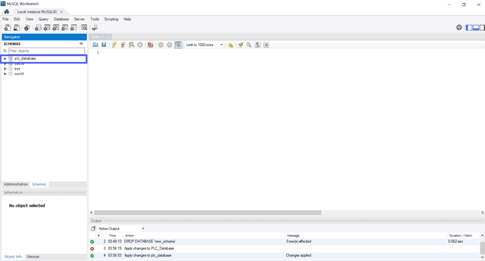Beautify query broom icon
This screenshot has width=485, height=261.
tap(241, 45)
